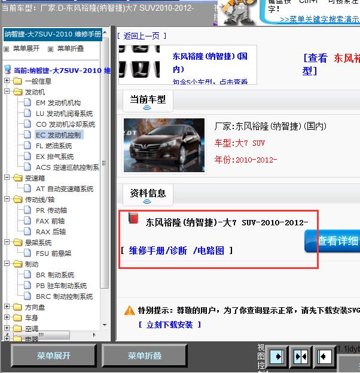The height and width of the screenshot is (373, 360).
Task: Open the LU 发动机润滑系统 document
Action: pos(64,114)
